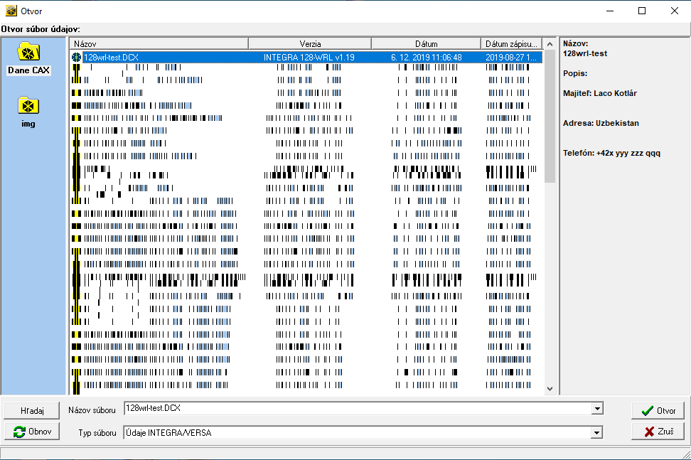This screenshot has height=460, width=691.
Task: Expand the Názov súboru dropdown arrow
Action: point(597,409)
